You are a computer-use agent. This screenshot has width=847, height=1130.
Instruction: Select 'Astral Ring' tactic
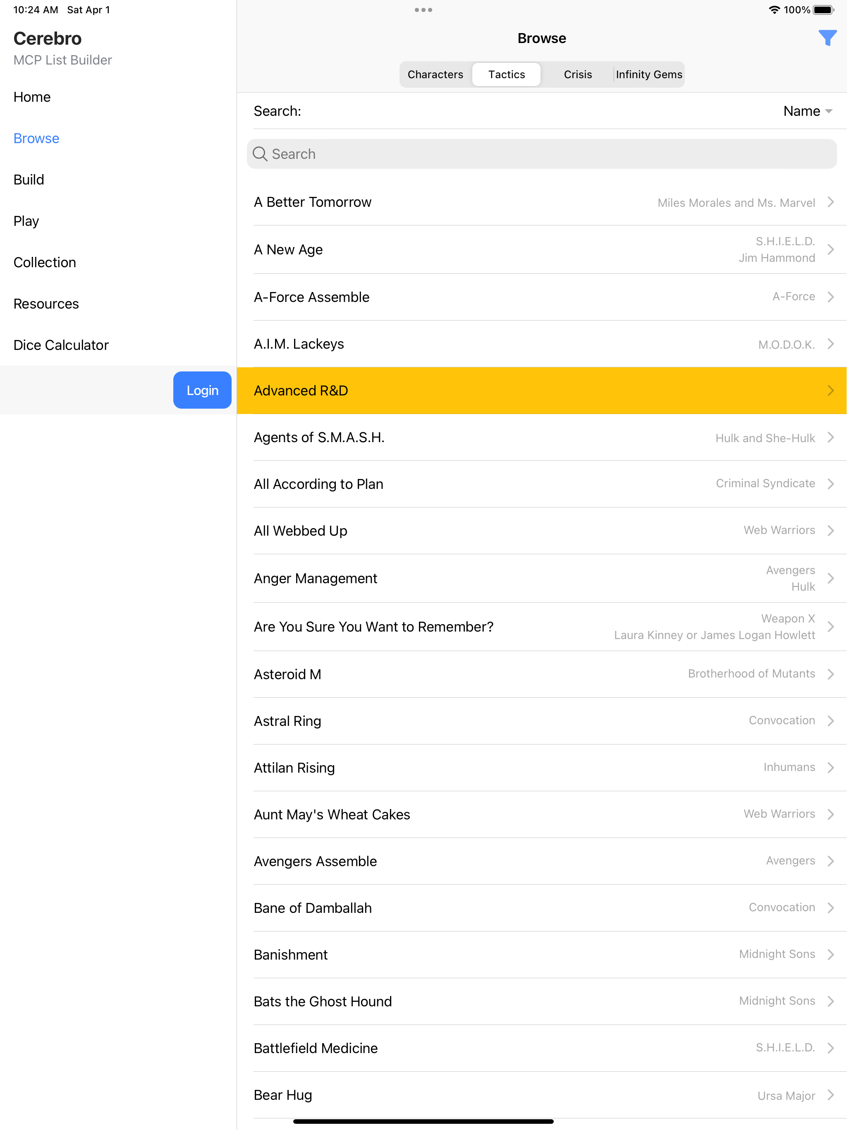pyautogui.click(x=541, y=721)
